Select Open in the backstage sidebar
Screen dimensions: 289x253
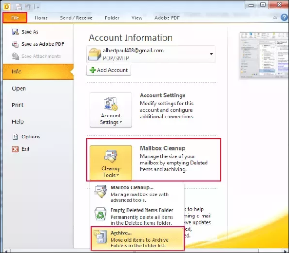(19, 89)
